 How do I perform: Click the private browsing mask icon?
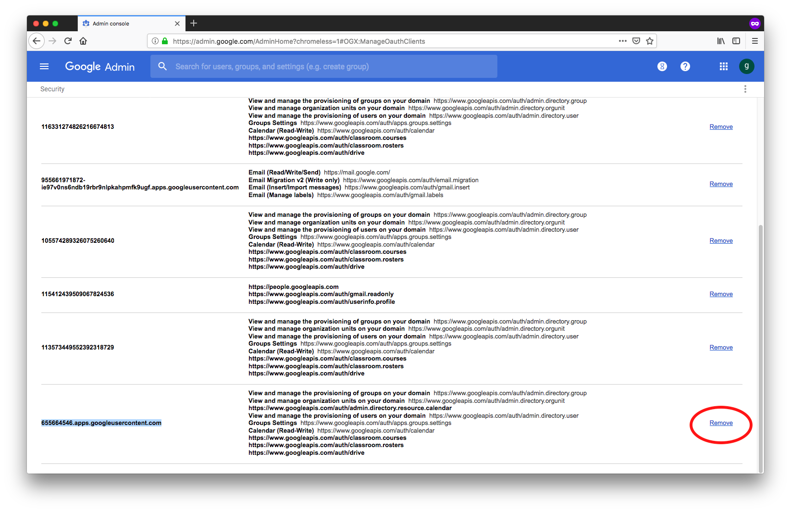point(754,23)
